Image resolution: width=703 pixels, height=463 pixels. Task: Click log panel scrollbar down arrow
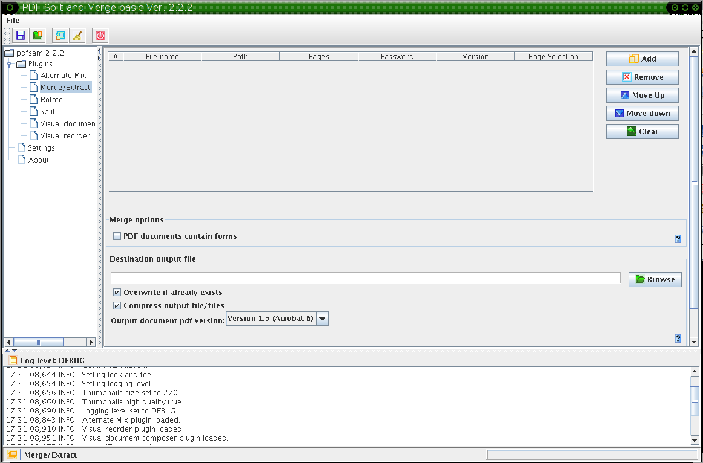[x=694, y=441]
